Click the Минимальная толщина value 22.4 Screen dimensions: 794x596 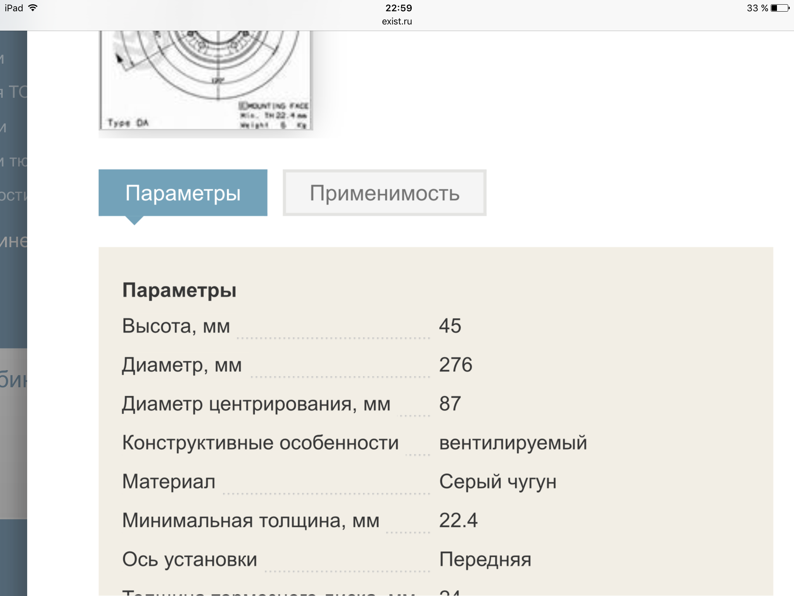458,520
